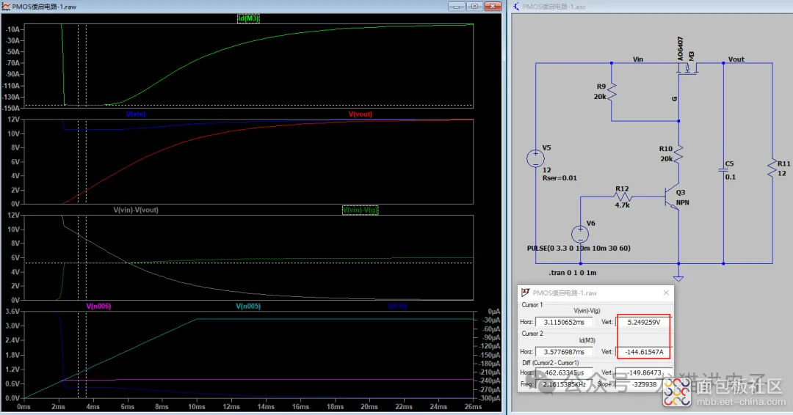This screenshot has width=793, height=415.
Task: Click the -150A axis label in top pane
Action: tap(11, 108)
